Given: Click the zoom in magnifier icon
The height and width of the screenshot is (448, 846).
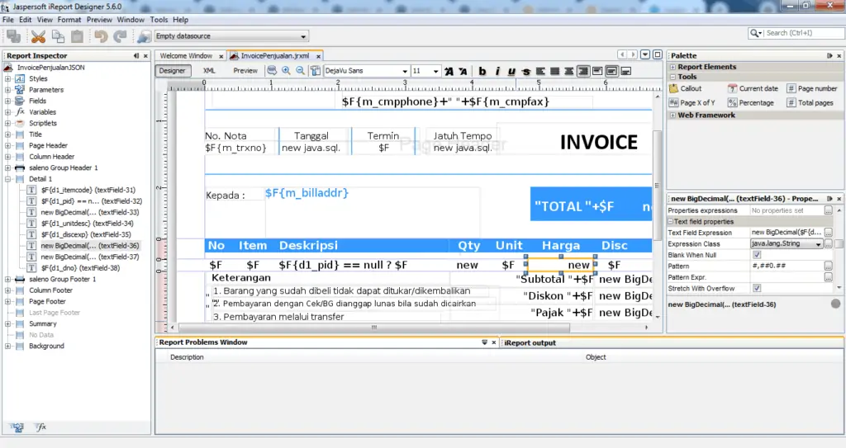Looking at the screenshot, I should coord(286,71).
